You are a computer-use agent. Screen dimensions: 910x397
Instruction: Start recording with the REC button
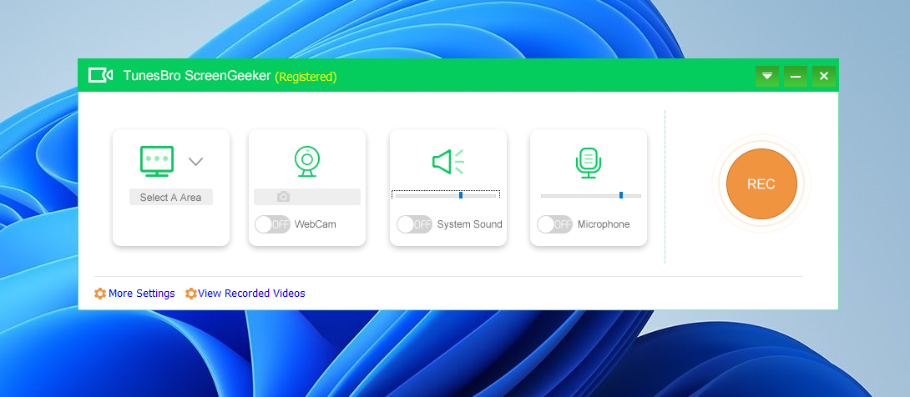(761, 183)
